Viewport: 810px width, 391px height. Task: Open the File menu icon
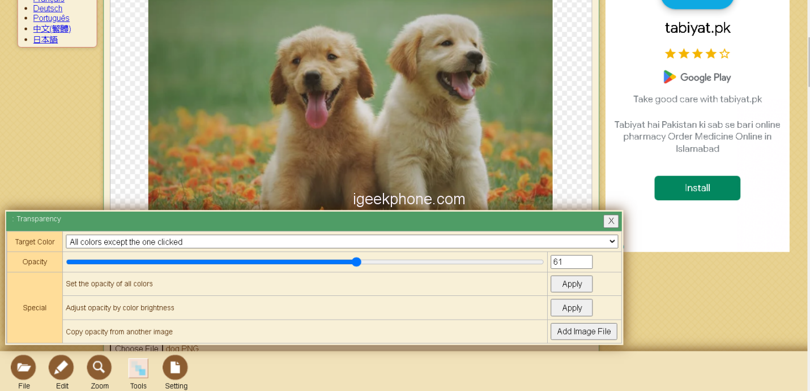pos(23,368)
